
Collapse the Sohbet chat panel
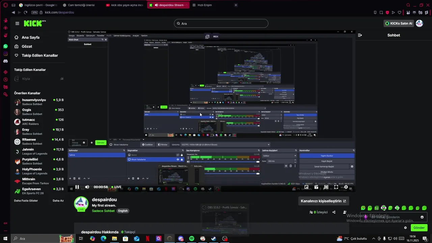[360, 35]
